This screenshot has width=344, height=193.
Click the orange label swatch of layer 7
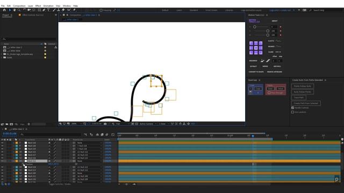tap(17, 143)
